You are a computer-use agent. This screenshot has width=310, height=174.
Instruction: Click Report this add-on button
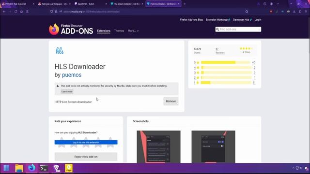click(x=86, y=157)
